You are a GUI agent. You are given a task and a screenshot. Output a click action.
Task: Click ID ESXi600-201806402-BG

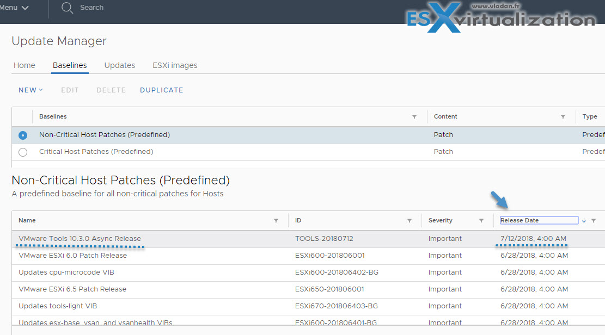[x=337, y=272]
